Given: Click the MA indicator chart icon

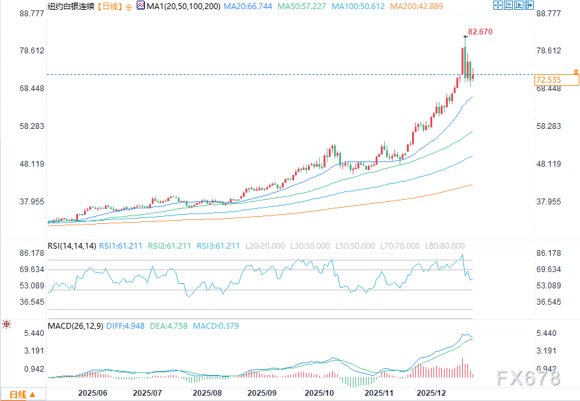Looking at the screenshot, I should (139, 6).
